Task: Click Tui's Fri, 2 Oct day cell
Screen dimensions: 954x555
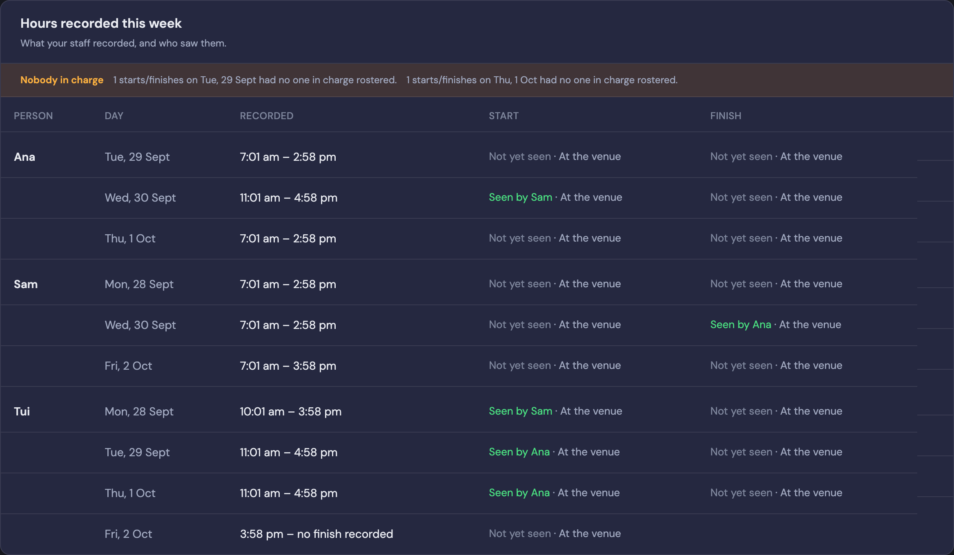Action: pyautogui.click(x=128, y=534)
